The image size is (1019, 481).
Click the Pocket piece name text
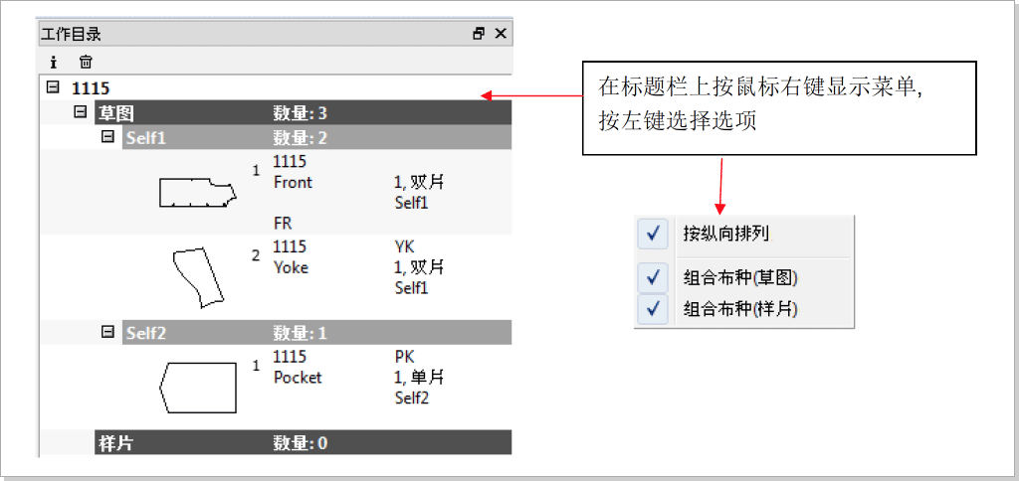pyautogui.click(x=298, y=378)
